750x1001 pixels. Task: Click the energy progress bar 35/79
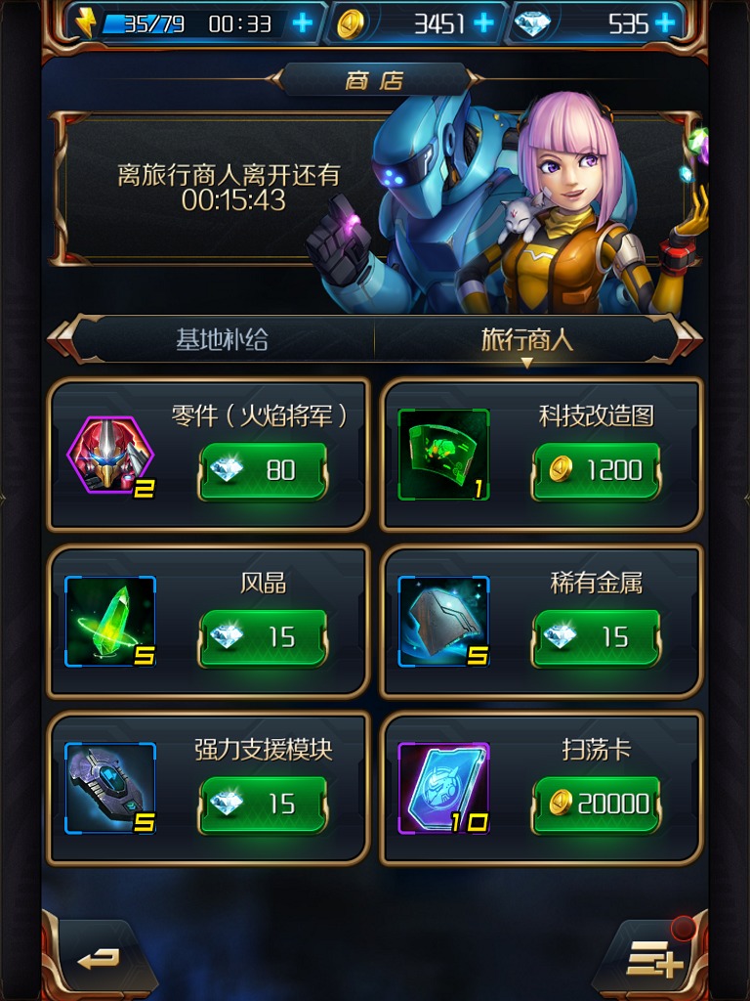(x=145, y=24)
